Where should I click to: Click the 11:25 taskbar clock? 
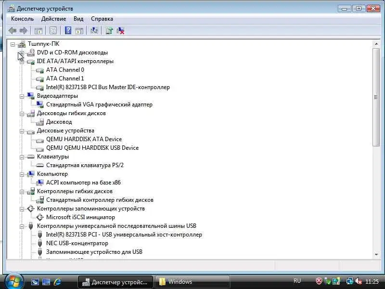tap(372, 281)
